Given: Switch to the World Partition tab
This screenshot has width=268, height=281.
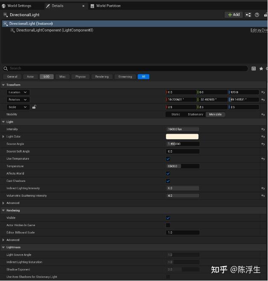Looking at the screenshot, I should point(108,6).
